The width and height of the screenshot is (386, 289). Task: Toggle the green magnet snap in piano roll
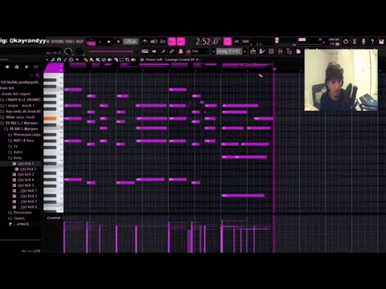[59, 59]
